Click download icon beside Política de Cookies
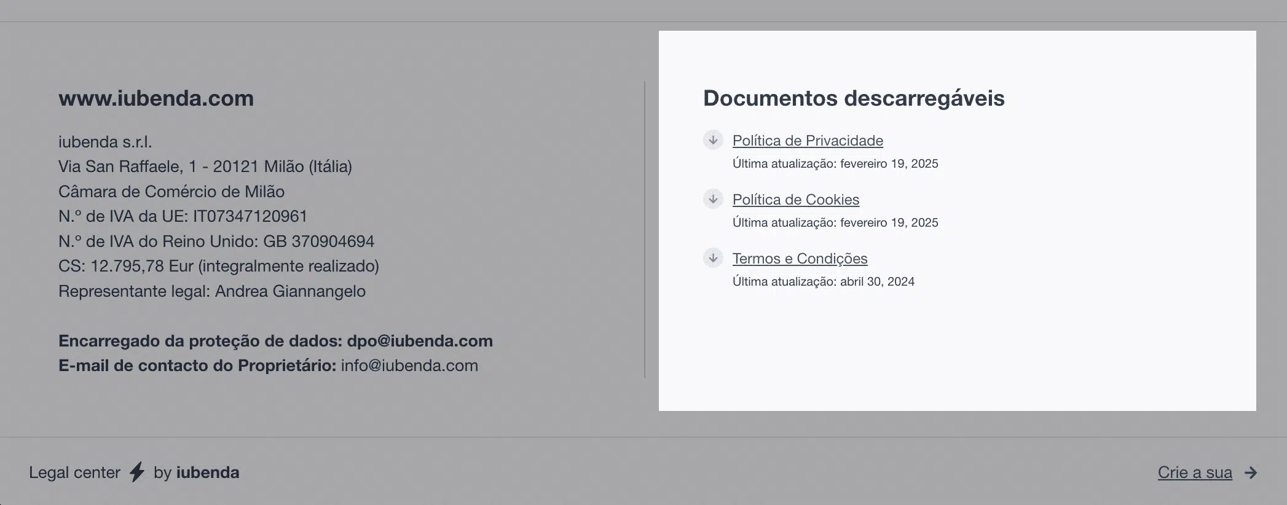Screen dimensions: 1287x505 (x=713, y=199)
